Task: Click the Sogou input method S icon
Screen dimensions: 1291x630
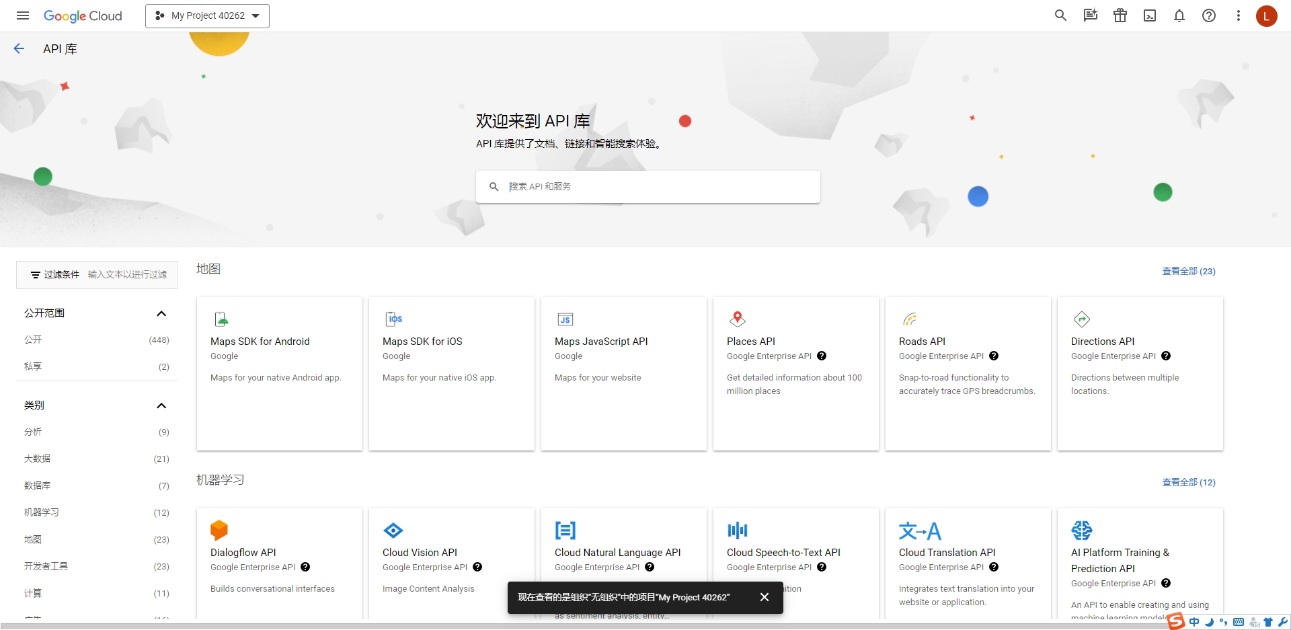Action: [1176, 621]
